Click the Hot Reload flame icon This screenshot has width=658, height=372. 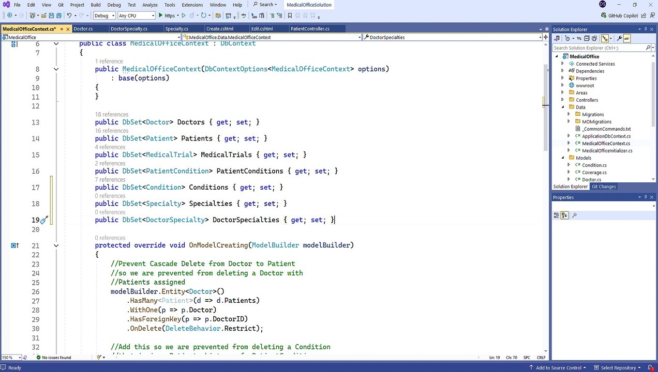coord(192,16)
